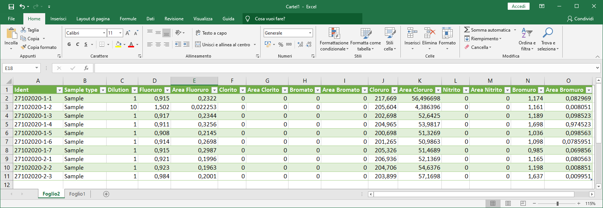Image resolution: width=603 pixels, height=208 pixels.
Task: Expand the Name Box E18 dropdown
Action: [37, 68]
